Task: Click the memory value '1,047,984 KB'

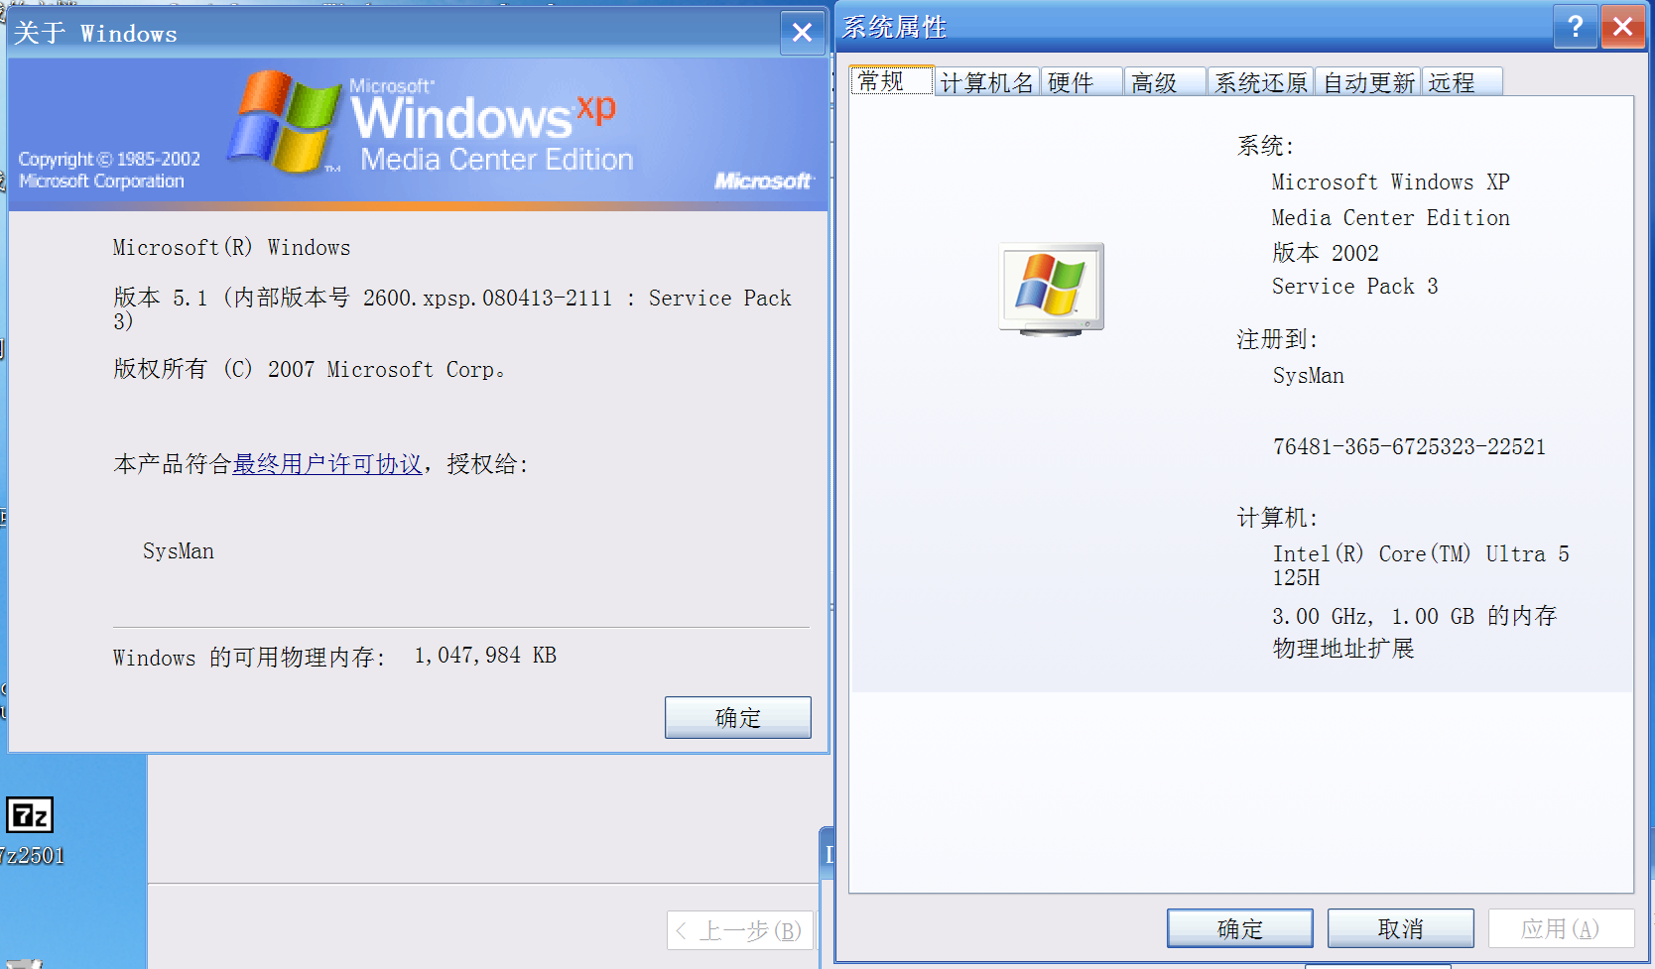Action: click(485, 656)
